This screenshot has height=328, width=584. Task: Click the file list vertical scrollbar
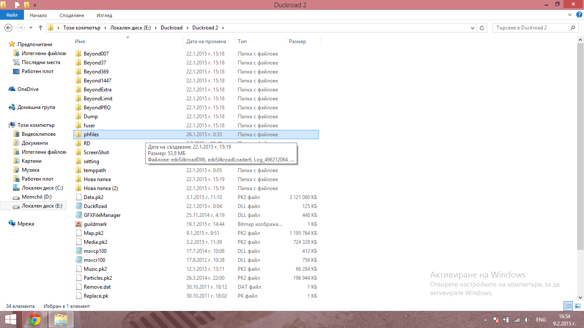coord(581,147)
